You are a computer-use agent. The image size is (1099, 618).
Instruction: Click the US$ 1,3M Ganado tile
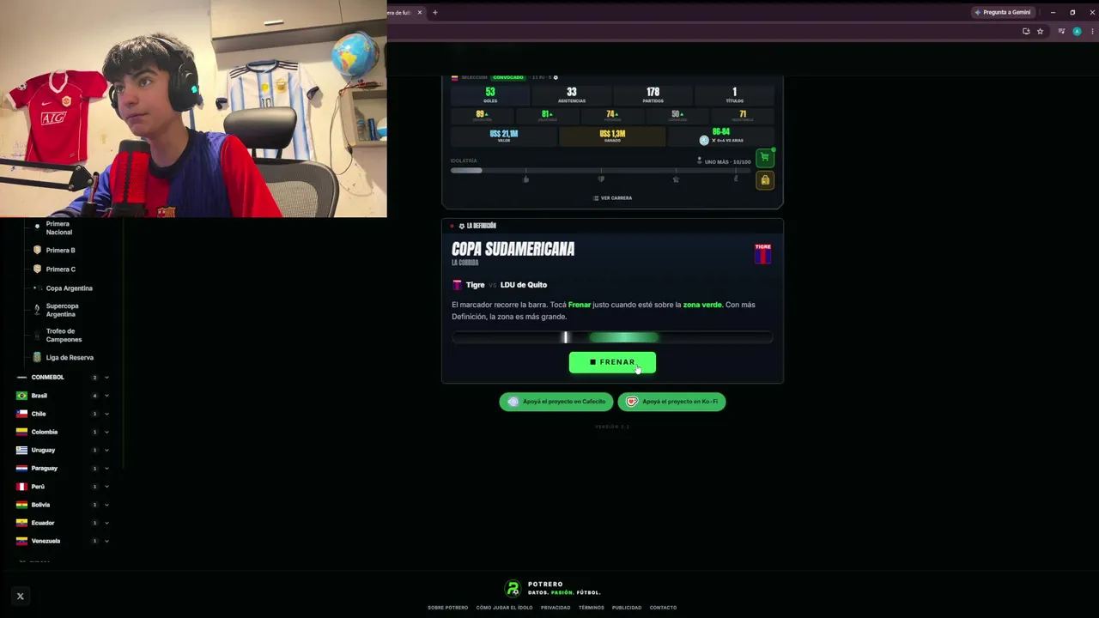tap(612, 136)
